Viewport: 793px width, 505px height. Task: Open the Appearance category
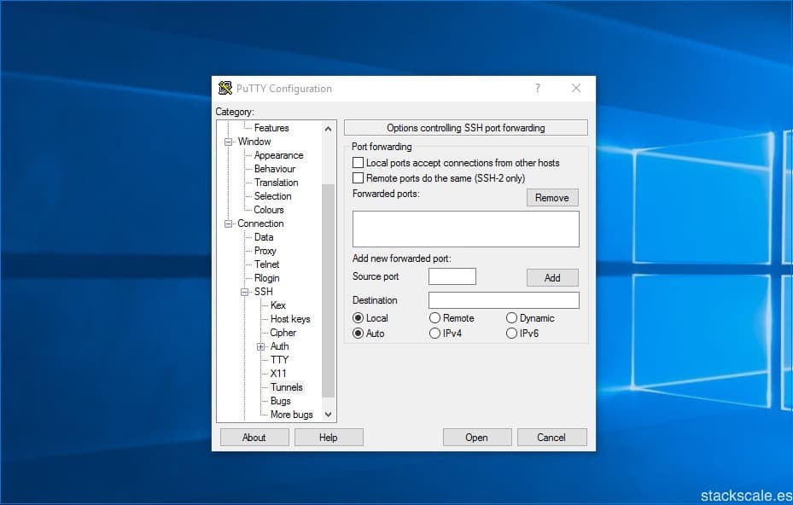278,155
